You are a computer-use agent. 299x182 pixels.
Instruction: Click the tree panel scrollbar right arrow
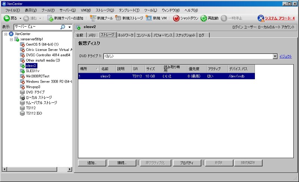click(70, 169)
